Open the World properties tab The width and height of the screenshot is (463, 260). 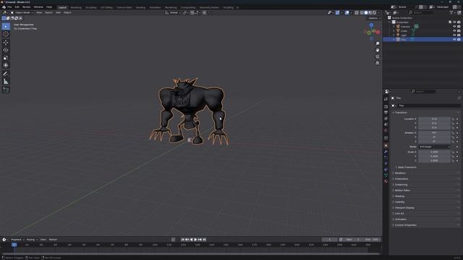coord(386,130)
